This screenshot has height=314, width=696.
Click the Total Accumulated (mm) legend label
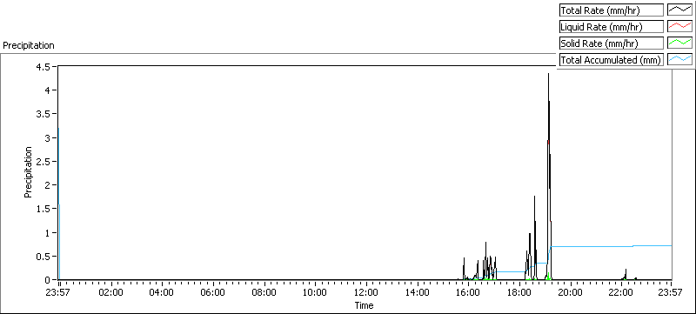611,59
